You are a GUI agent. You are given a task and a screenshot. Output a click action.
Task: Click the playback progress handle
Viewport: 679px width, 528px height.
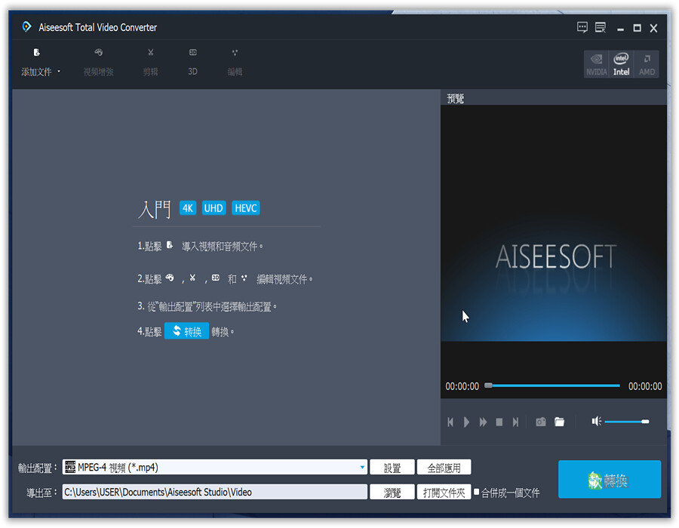click(488, 385)
